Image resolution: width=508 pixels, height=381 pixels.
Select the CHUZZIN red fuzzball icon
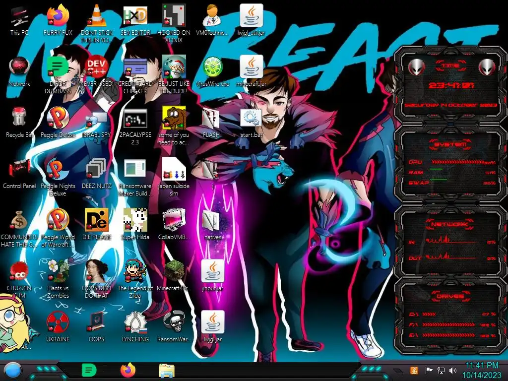tap(19, 271)
